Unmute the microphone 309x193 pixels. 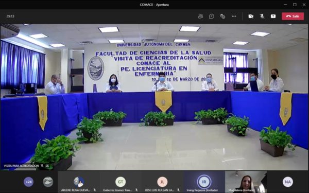coord(262,16)
